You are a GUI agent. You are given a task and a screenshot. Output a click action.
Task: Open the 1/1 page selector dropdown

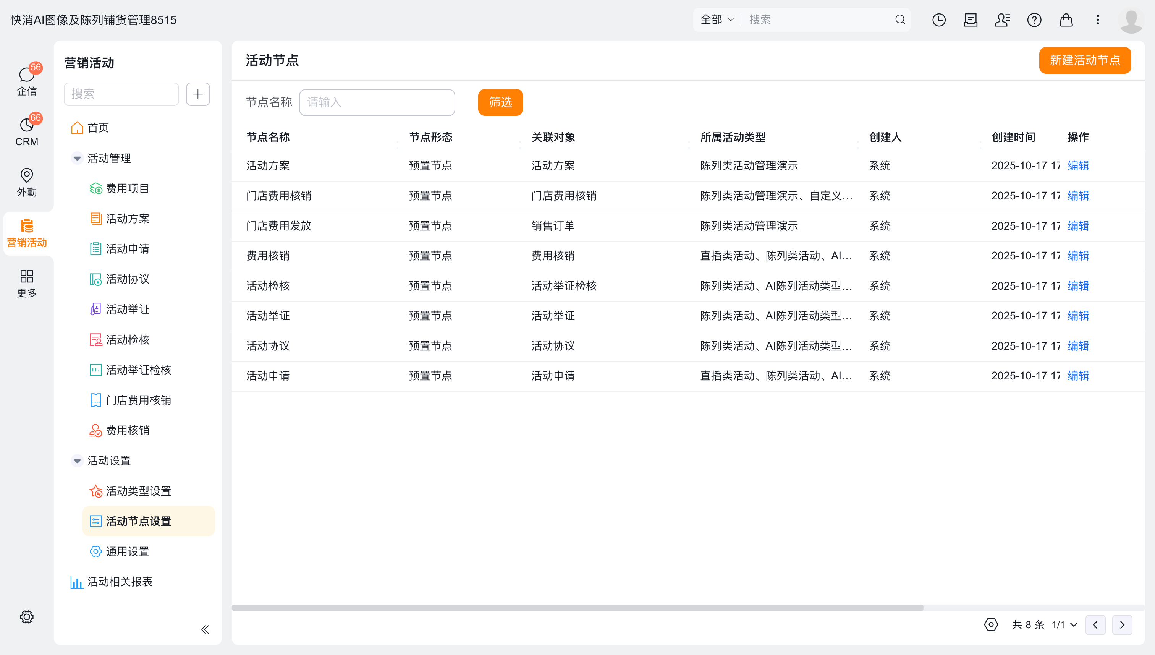pos(1064,625)
